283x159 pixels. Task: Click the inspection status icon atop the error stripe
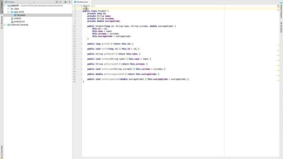tap(278, 6)
